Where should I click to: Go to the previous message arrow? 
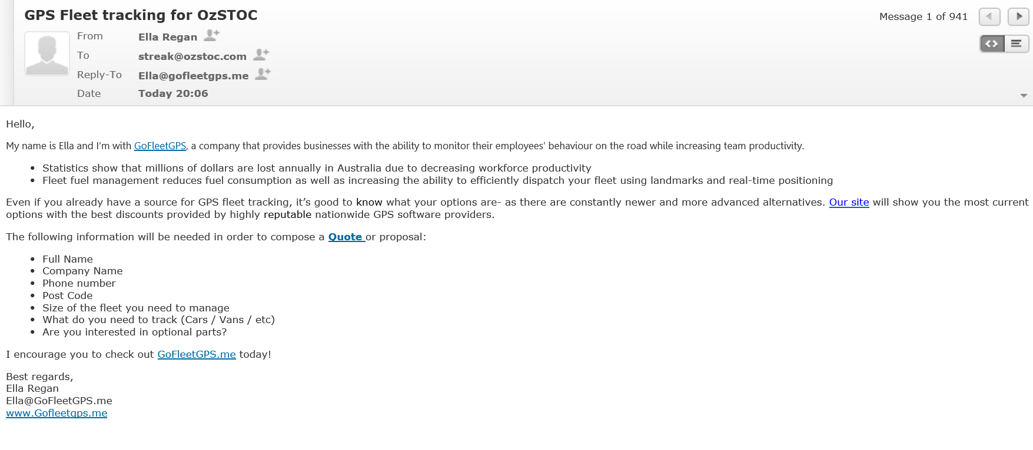(989, 16)
